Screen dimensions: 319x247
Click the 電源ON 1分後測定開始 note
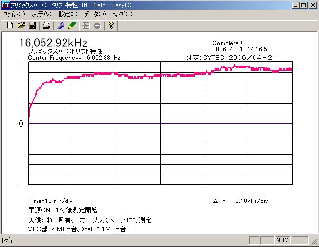click(63, 210)
